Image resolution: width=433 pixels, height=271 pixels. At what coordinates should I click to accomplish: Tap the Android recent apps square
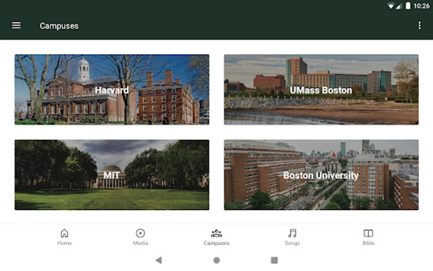point(274,260)
